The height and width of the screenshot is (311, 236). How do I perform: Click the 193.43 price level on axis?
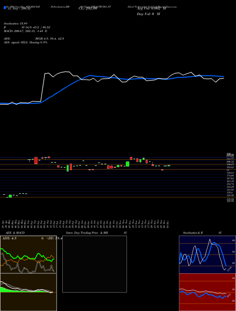coord(230,167)
